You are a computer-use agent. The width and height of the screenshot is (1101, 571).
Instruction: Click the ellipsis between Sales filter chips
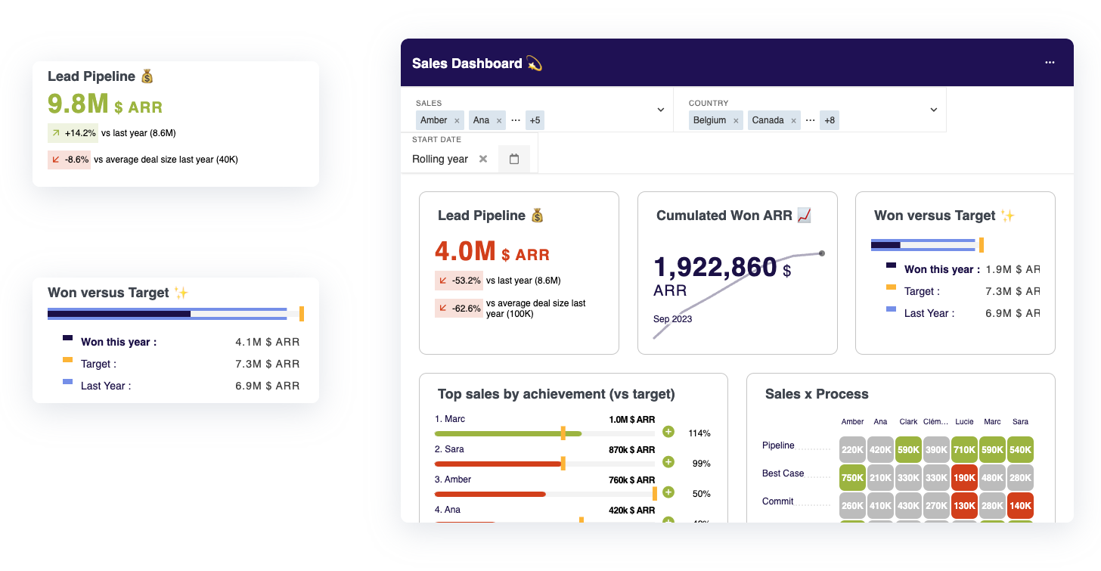pos(515,119)
